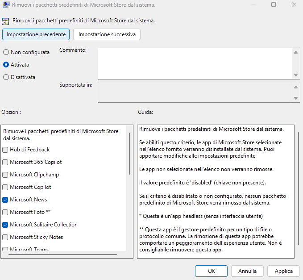The width and height of the screenshot is (303, 280).
Task: Choose the Attivata radio option
Action: [6, 65]
